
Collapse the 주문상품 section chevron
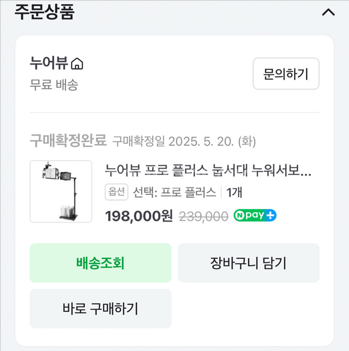[328, 13]
